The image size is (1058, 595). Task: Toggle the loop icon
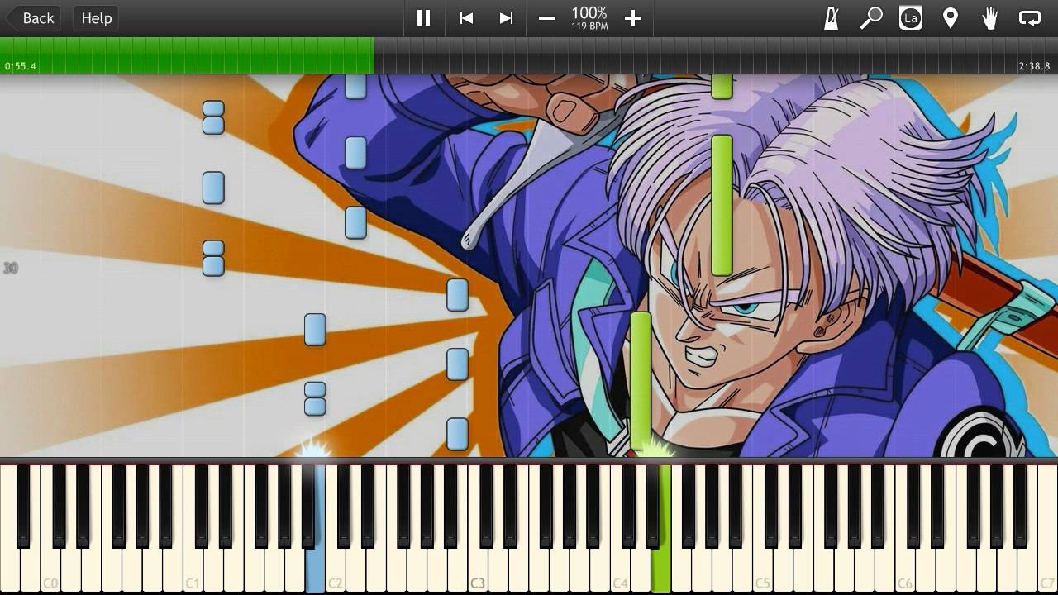(1030, 18)
